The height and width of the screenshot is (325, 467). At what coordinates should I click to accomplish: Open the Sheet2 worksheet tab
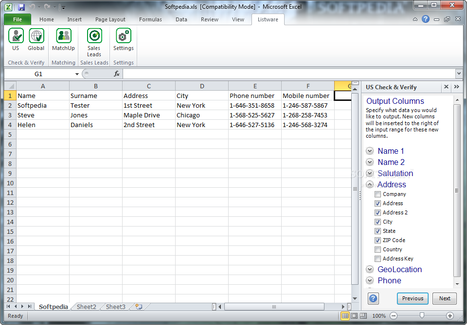pyautogui.click(x=87, y=307)
